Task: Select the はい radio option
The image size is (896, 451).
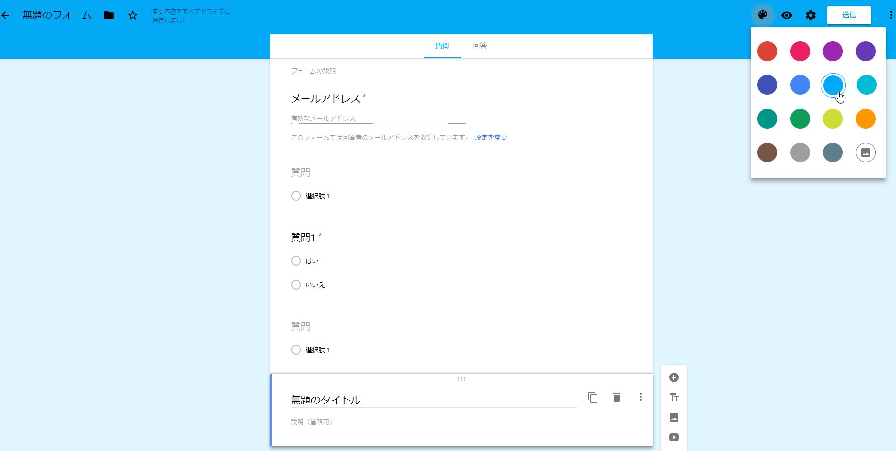Action: (296, 261)
